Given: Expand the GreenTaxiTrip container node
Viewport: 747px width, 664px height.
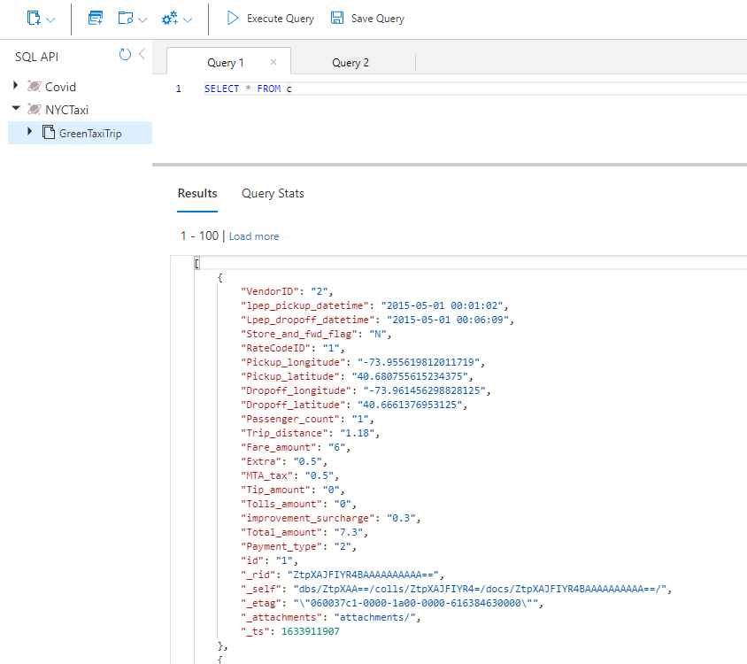Looking at the screenshot, I should pos(29,132).
